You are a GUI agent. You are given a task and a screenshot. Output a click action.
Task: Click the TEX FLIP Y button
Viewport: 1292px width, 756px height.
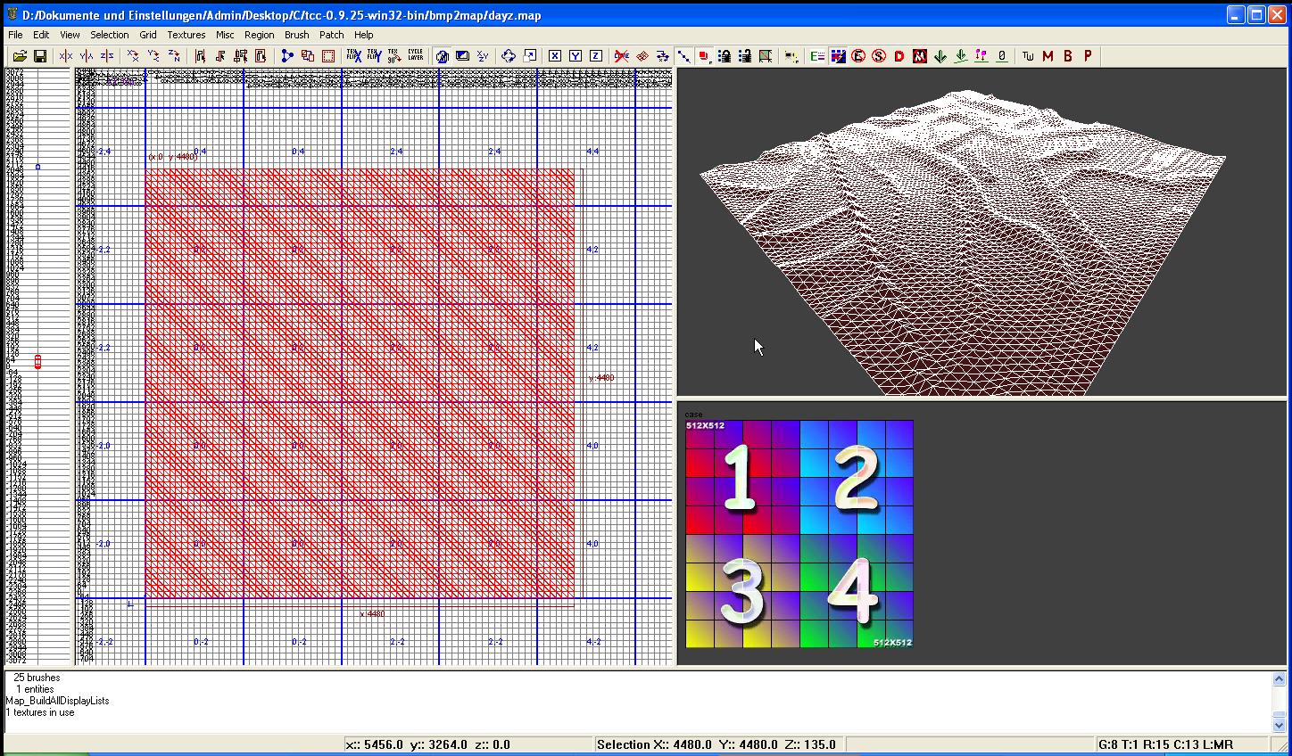374,56
